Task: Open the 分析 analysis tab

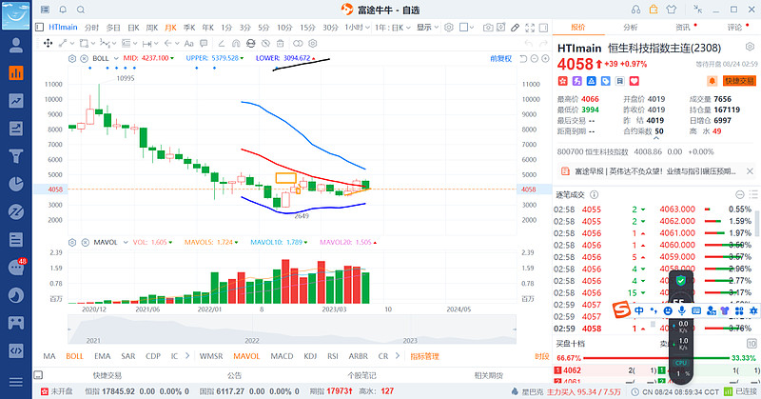Action: point(631,28)
